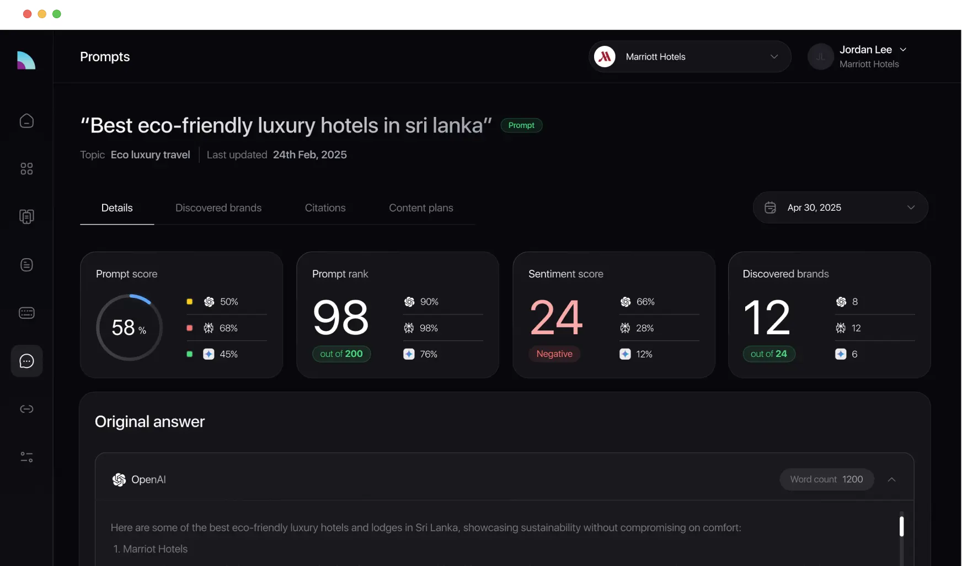Expand the Jordan Lee account menu chevron
This screenshot has height=566, width=962.
coord(903,50)
